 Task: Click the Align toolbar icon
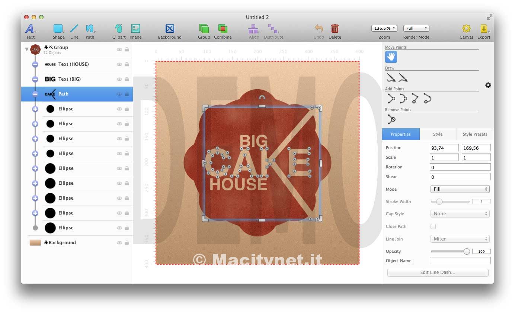(254, 29)
